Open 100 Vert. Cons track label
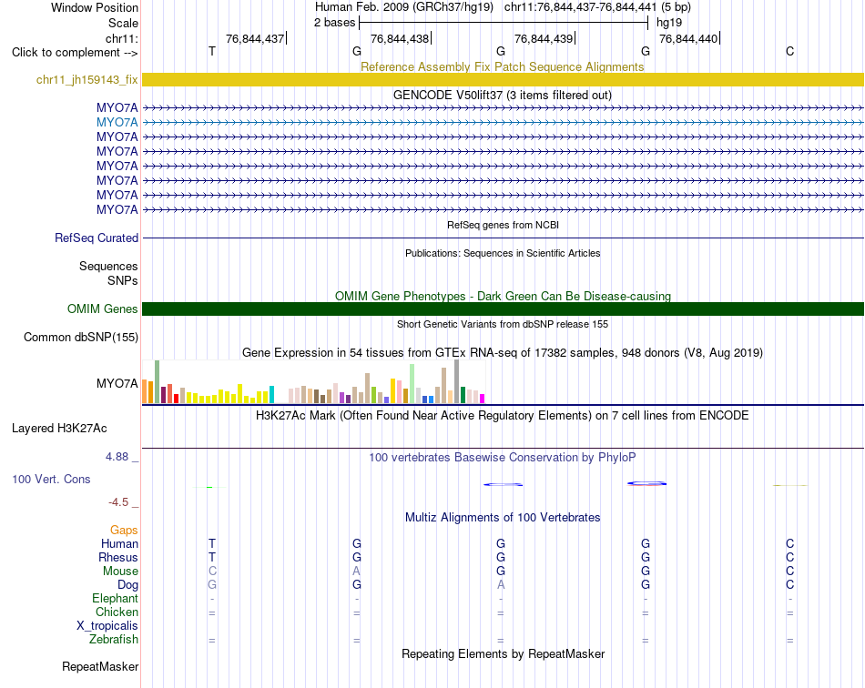This screenshot has width=865, height=688. (x=51, y=479)
